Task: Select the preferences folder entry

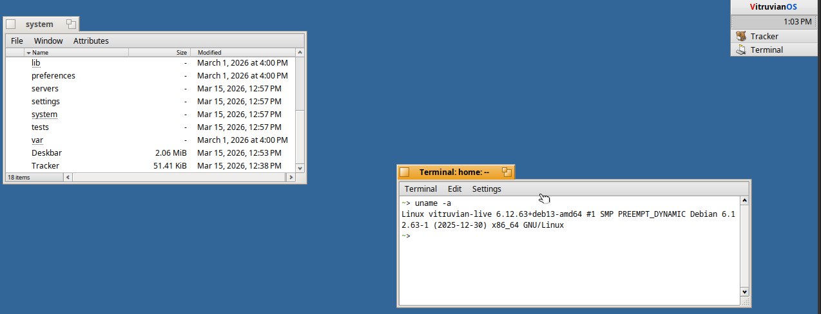Action: pyautogui.click(x=53, y=75)
